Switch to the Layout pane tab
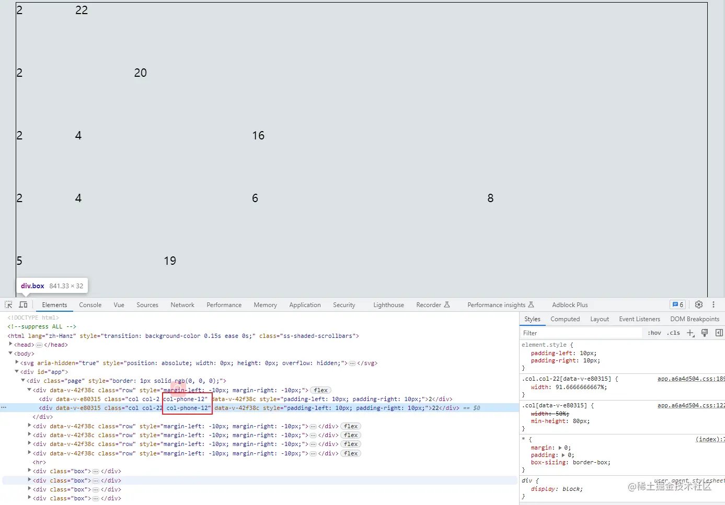Screen dimensions: 725x505 [600, 319]
